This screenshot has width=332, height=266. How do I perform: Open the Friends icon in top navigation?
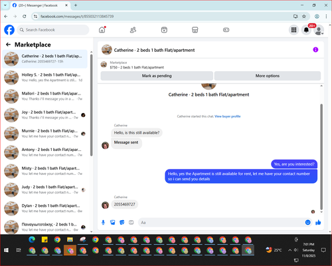pos(133,30)
